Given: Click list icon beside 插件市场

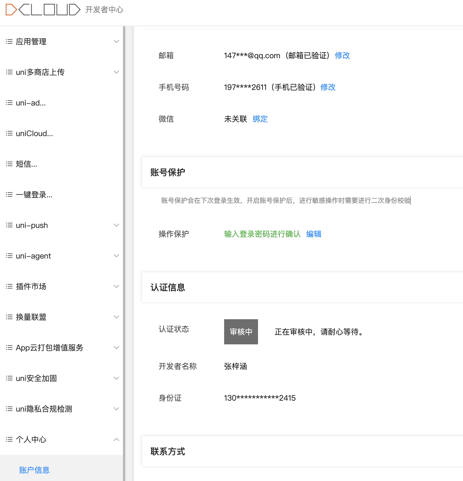Looking at the screenshot, I should [x=9, y=286].
